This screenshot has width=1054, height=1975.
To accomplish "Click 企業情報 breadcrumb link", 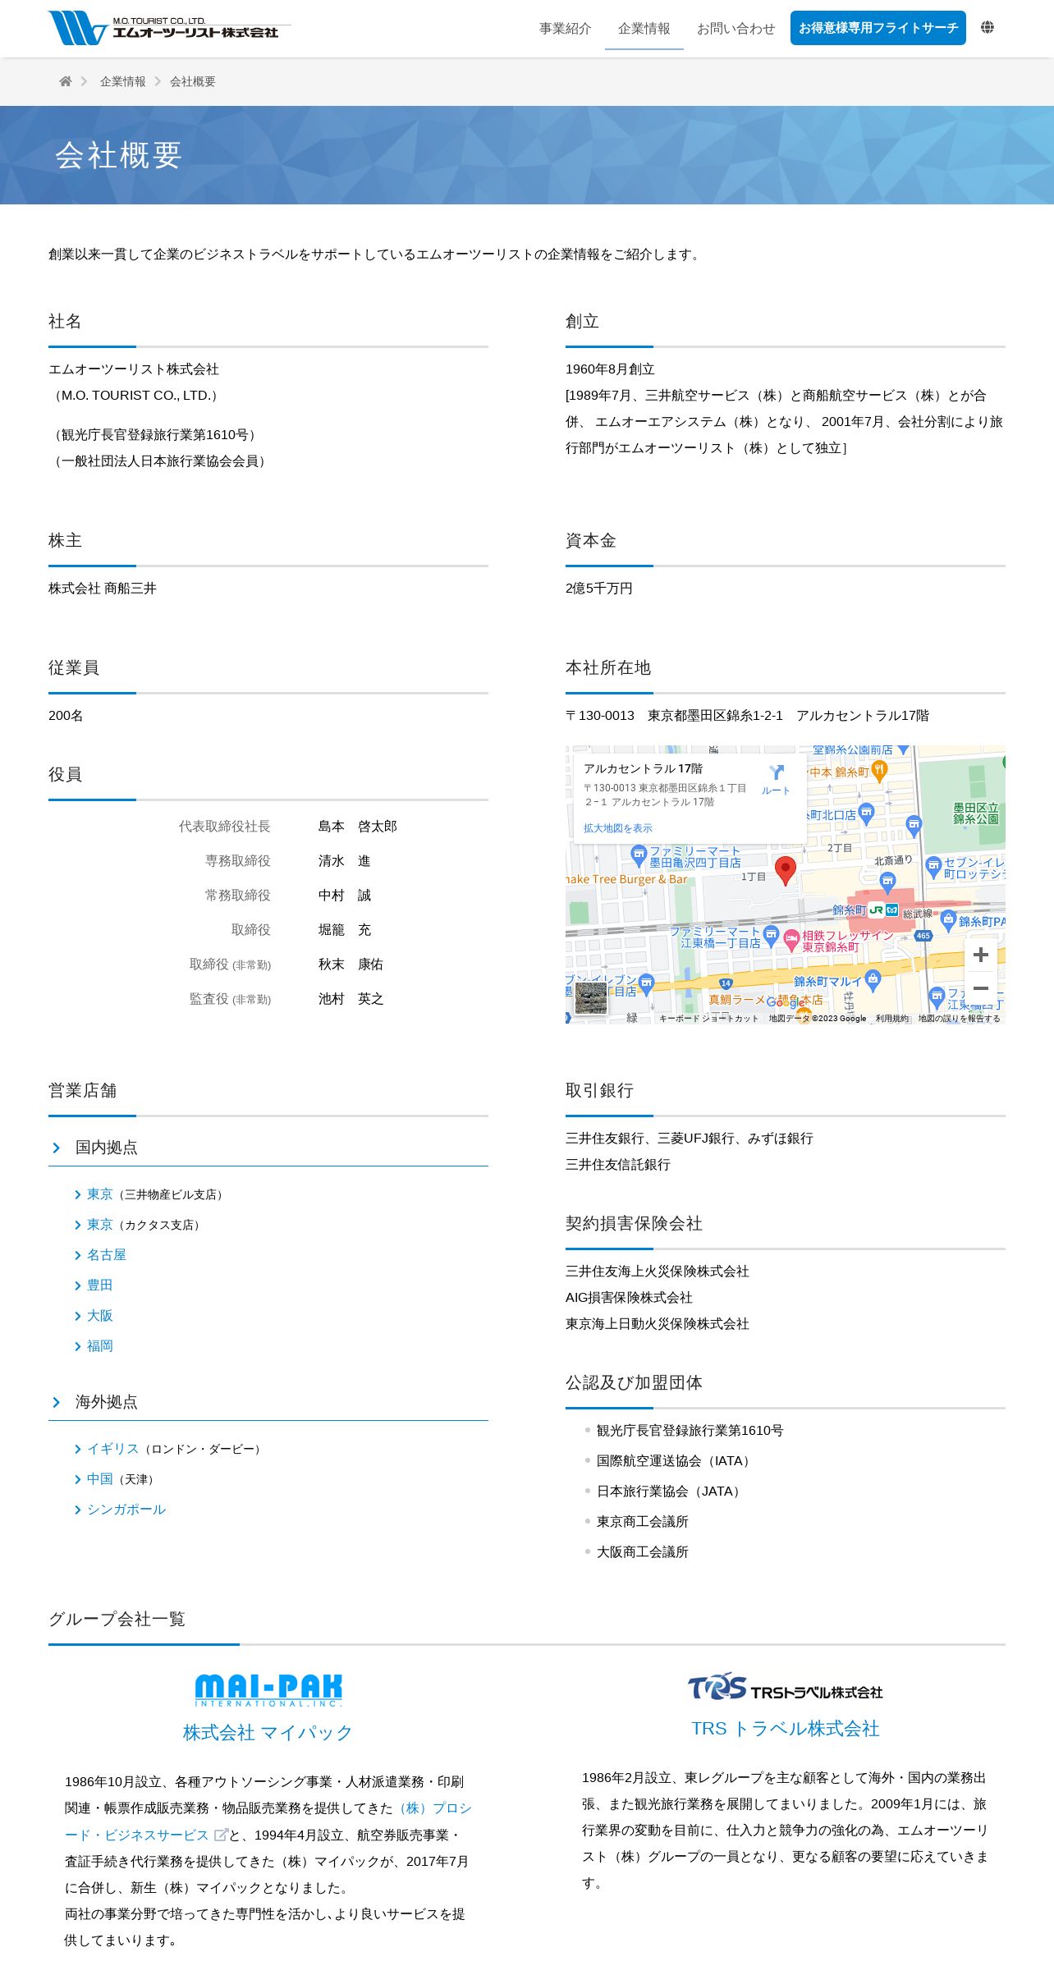I will 123,81.
